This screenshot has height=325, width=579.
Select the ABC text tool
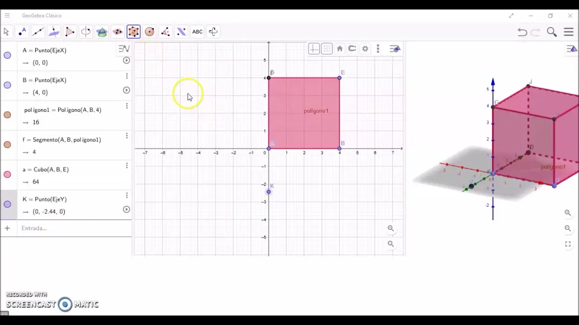pos(197,32)
